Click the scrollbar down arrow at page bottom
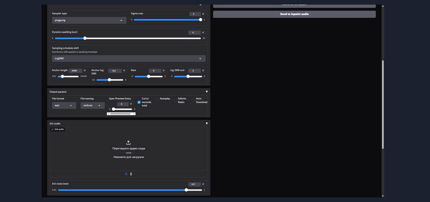The width and height of the screenshot is (430, 202). point(383,196)
